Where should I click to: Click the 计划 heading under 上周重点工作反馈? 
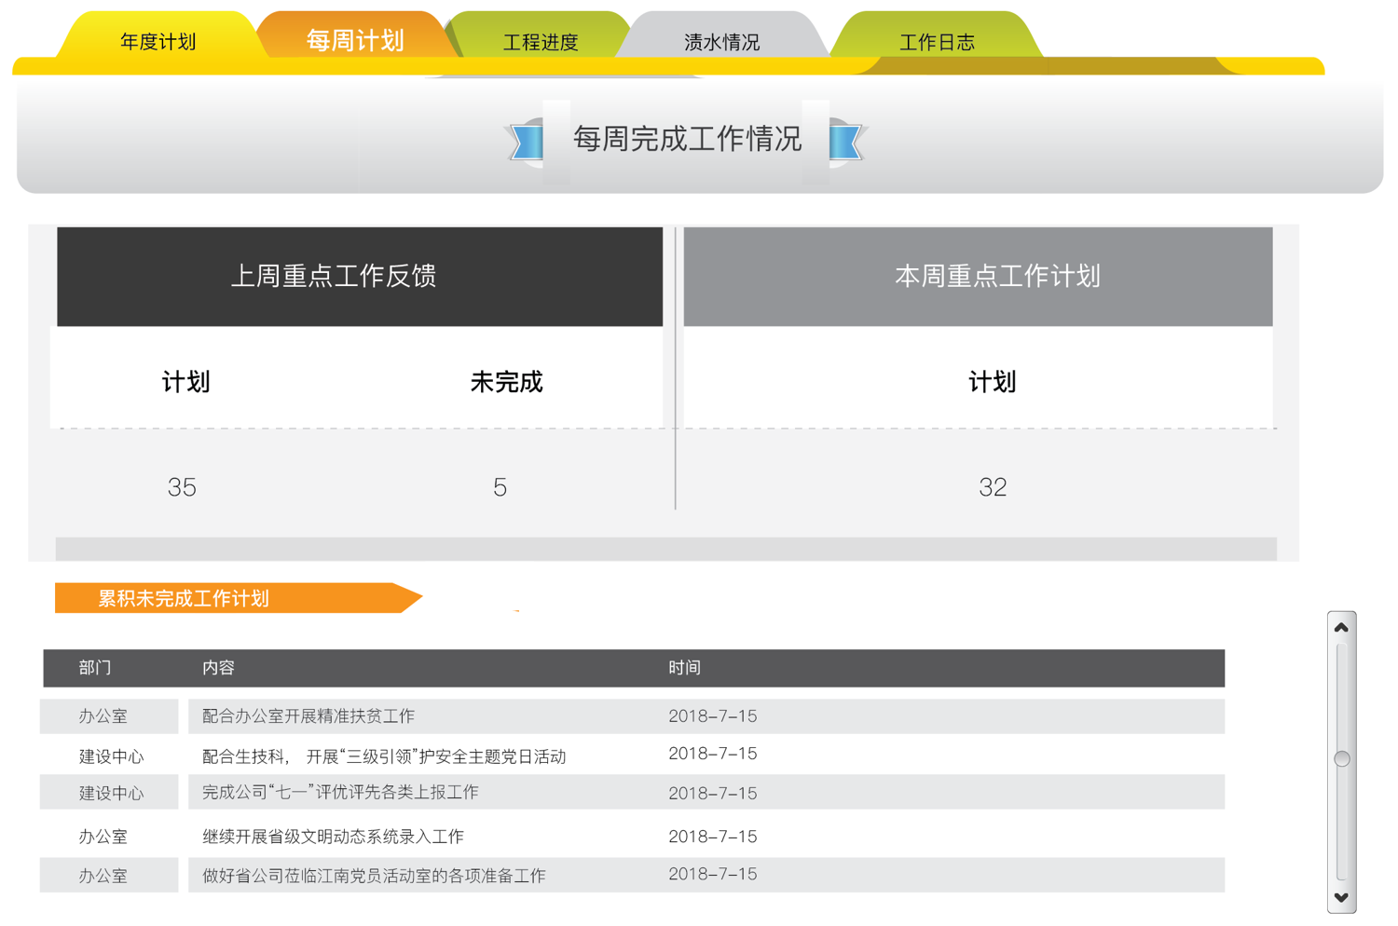point(185,382)
